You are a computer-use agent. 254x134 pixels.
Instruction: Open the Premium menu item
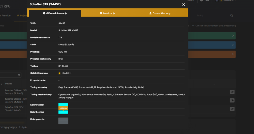pyautogui.click(x=6, y=15)
